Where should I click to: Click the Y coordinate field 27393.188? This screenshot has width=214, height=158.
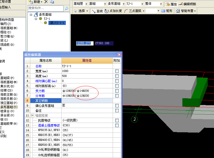(x=104, y=43)
